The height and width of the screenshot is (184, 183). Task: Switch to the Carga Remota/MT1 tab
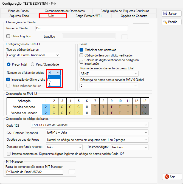(89, 16)
